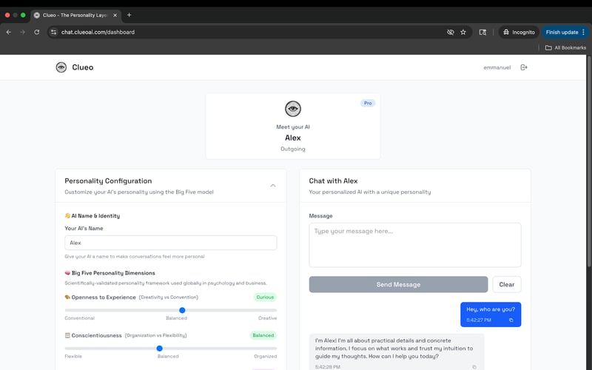The image size is (592, 370).
Task: Click the Clueo eye logo in header
Action: (x=61, y=67)
